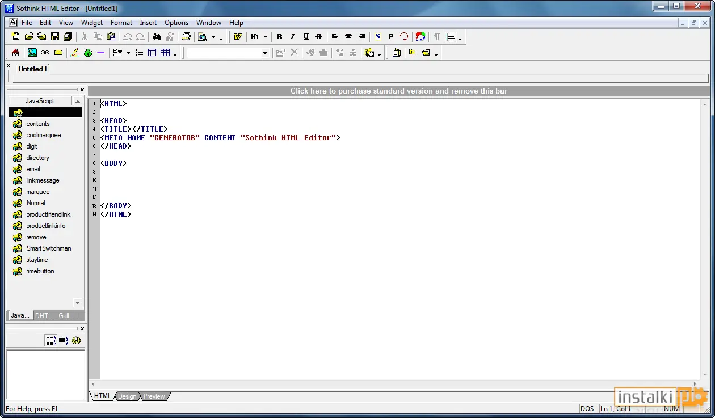Open the H1 heading dropdown arrow
Viewport: 715px width, 418px height.
[x=266, y=37]
